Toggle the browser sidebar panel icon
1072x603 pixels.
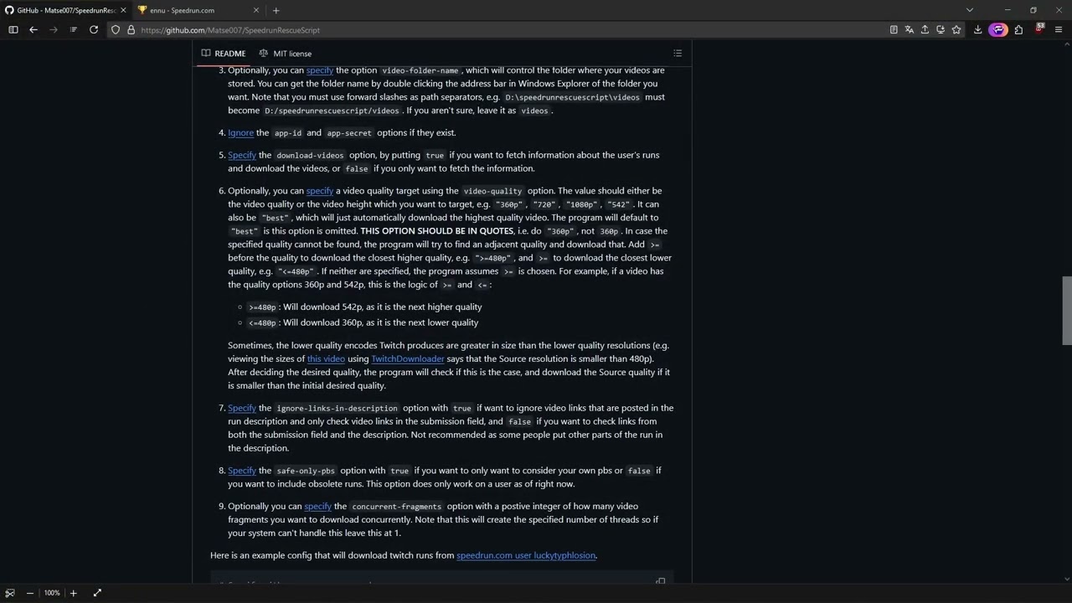(13, 29)
